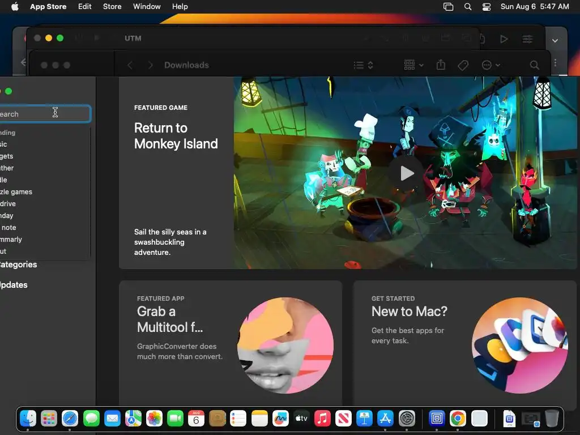Open Music from the Dock
Screen dimensions: 580x435
pyautogui.click(x=322, y=419)
